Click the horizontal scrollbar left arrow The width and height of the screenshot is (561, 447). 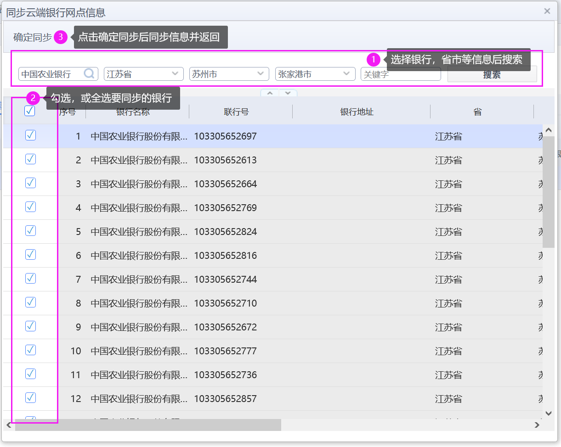9,425
